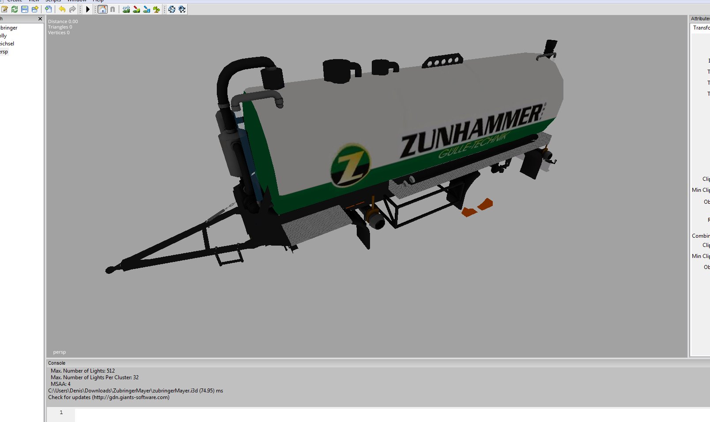Focus the console script input at line 1
This screenshot has height=422, width=710.
coord(392,415)
